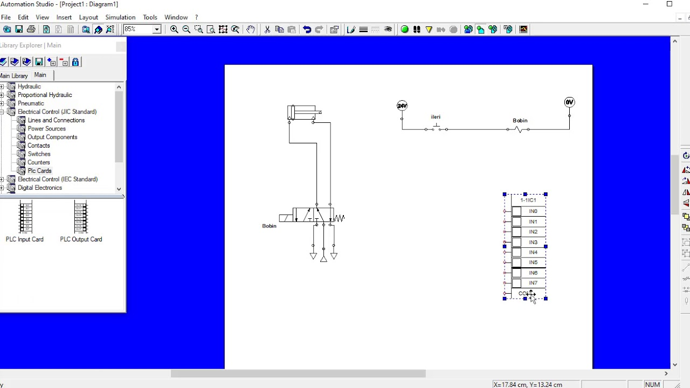Expand the Pneumatic library node
Viewport: 690px width, 388px height.
[2, 103]
